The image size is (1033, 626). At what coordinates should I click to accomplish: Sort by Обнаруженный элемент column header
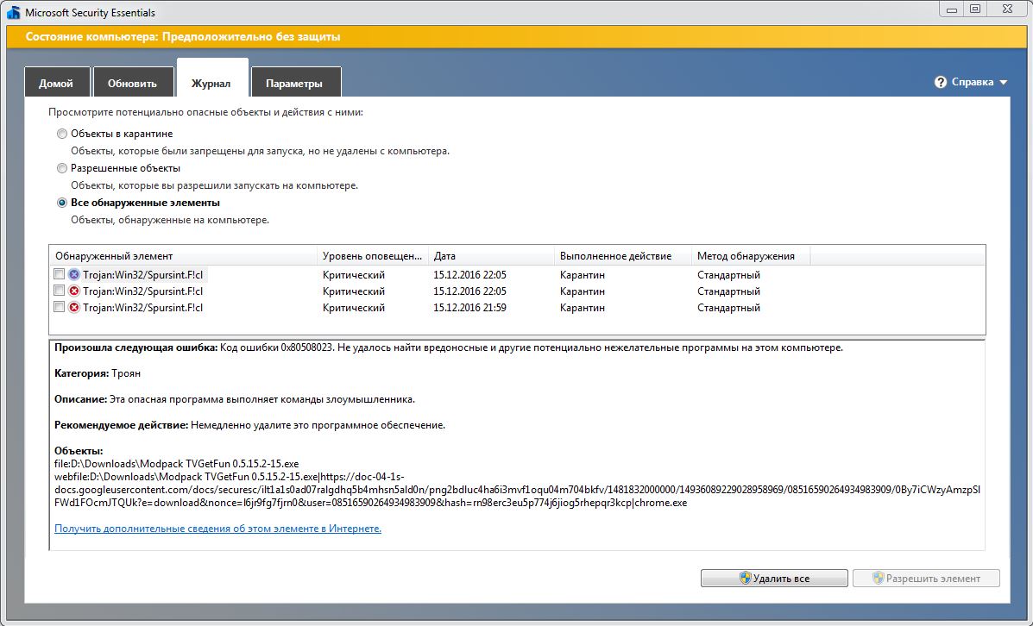[x=183, y=256]
